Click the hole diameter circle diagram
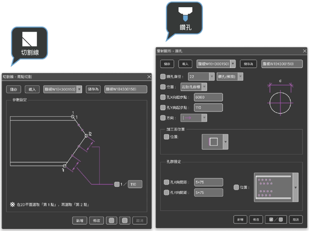The width and height of the screenshot is (309, 231). pos(280,103)
